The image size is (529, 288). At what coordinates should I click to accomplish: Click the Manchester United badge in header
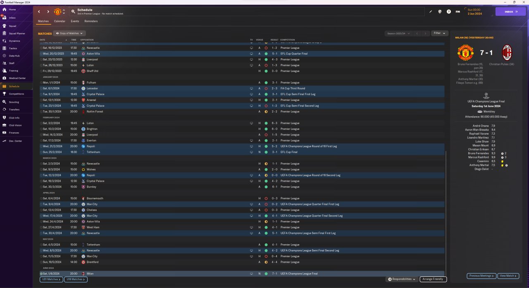pos(57,12)
